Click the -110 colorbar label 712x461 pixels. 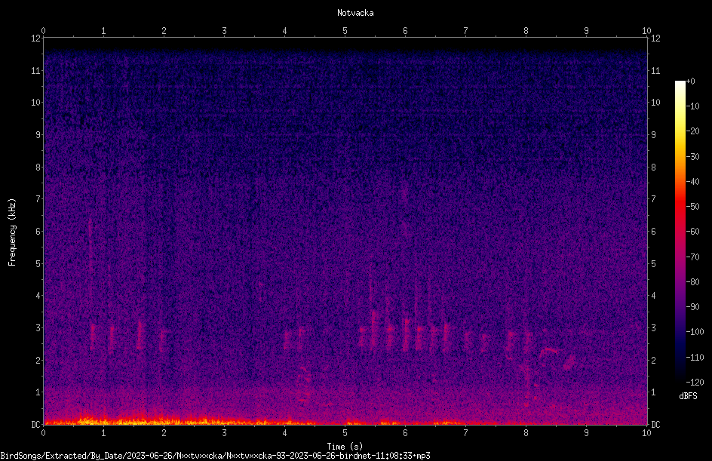[x=695, y=358]
